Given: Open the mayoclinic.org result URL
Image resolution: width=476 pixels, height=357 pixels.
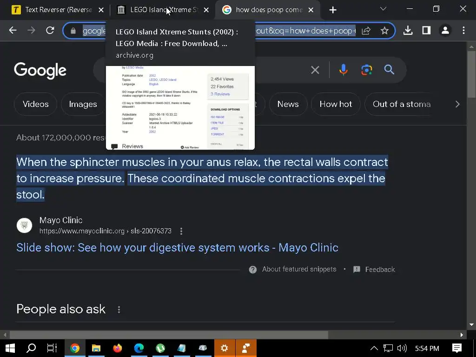Looking at the screenshot, I should [x=106, y=231].
